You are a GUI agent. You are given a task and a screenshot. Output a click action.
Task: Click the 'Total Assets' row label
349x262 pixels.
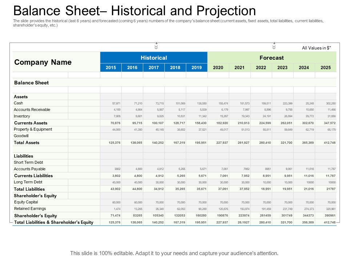click(27, 143)
